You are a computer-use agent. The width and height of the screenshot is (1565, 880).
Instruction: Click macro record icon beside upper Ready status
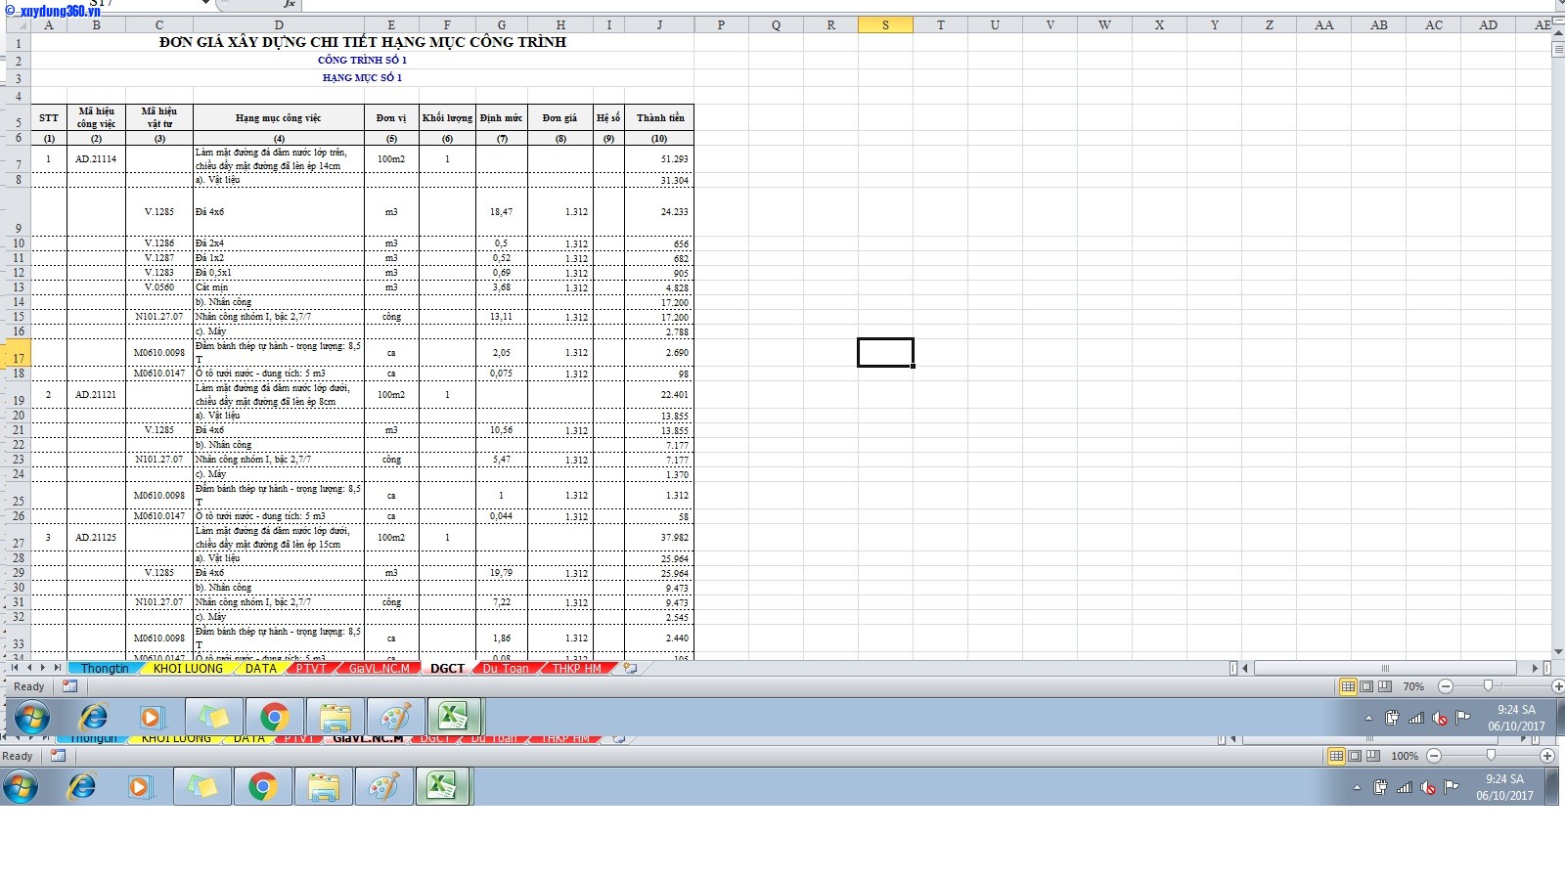pyautogui.click(x=69, y=686)
